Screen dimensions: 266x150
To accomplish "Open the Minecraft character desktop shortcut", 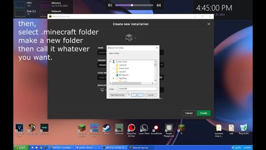I will (x=32, y=129).
